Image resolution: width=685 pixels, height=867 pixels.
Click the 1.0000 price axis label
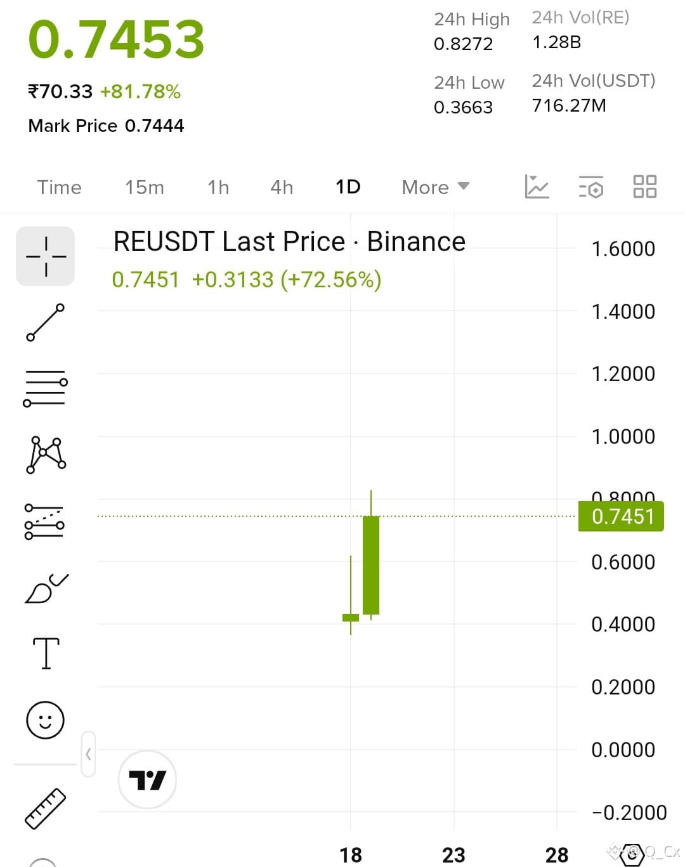tap(623, 436)
